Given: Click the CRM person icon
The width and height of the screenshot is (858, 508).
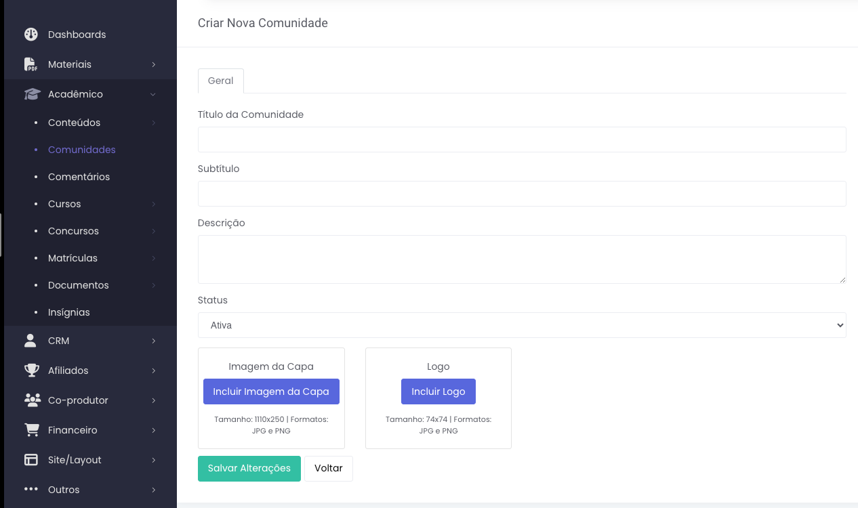Looking at the screenshot, I should [30, 341].
